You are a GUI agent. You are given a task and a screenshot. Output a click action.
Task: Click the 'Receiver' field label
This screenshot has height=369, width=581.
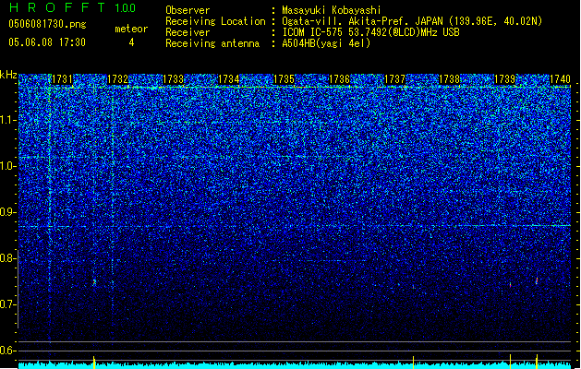pos(188,32)
